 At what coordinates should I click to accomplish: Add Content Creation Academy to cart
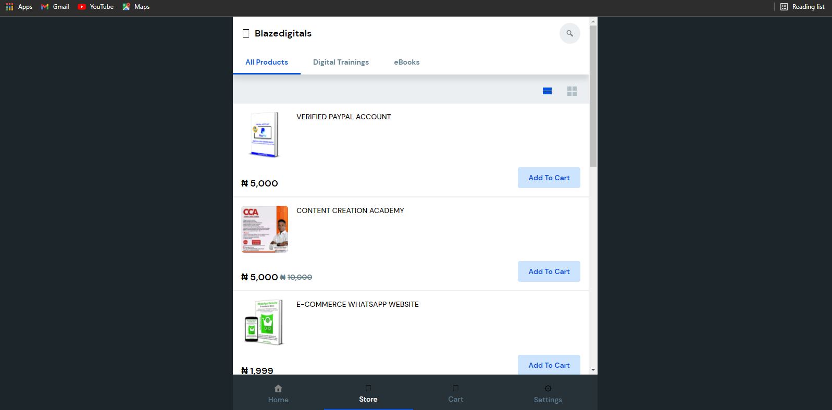[x=549, y=271]
